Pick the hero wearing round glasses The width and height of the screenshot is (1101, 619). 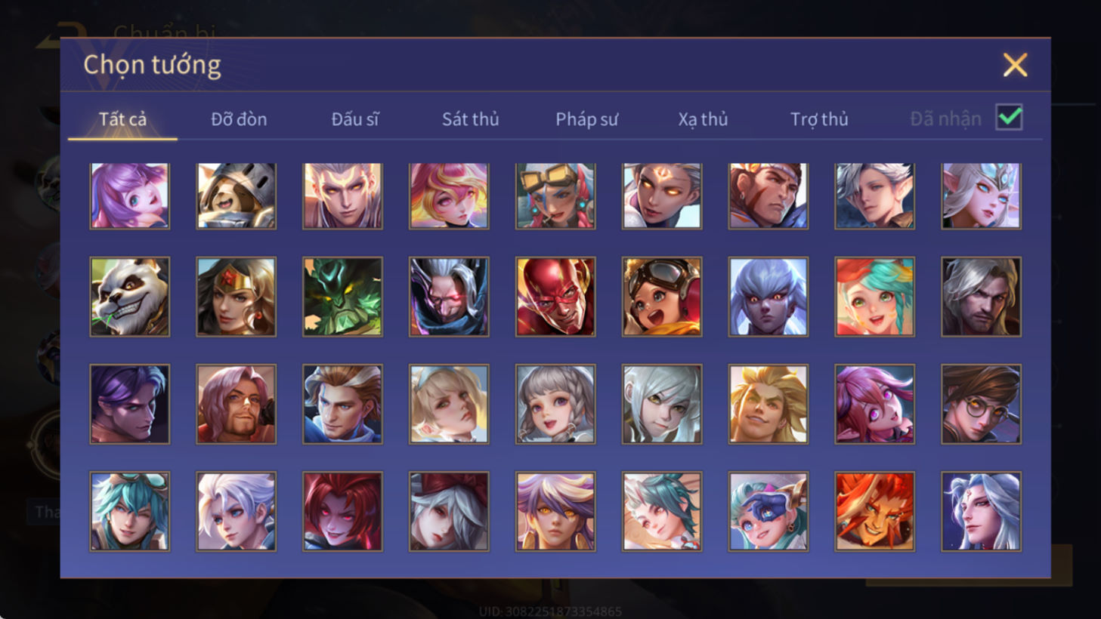click(981, 405)
